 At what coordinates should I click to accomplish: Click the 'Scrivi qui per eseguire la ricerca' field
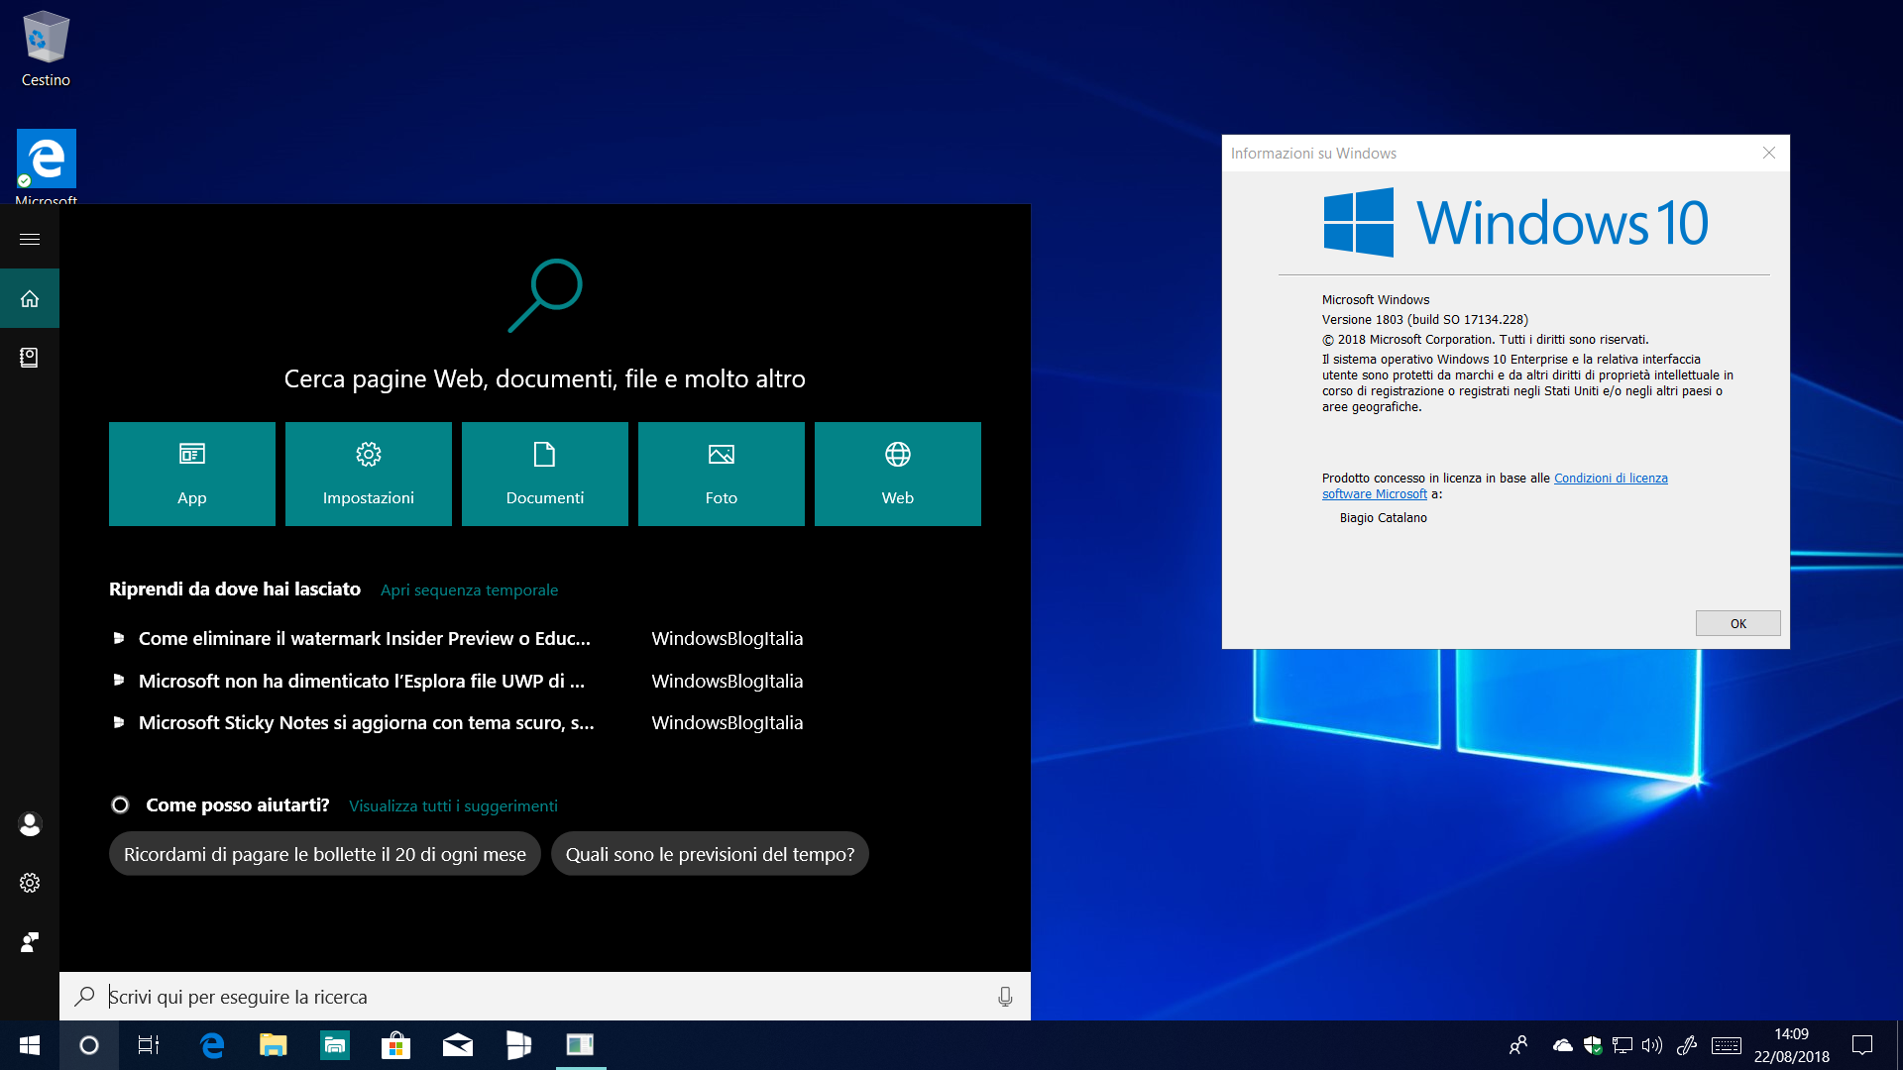tap(545, 997)
